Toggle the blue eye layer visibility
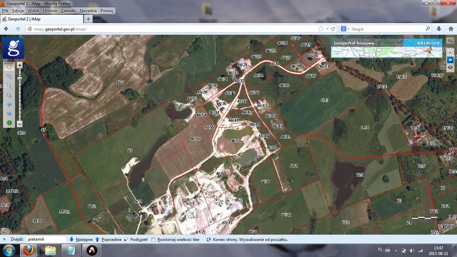457x257 pixels. (x=450, y=59)
